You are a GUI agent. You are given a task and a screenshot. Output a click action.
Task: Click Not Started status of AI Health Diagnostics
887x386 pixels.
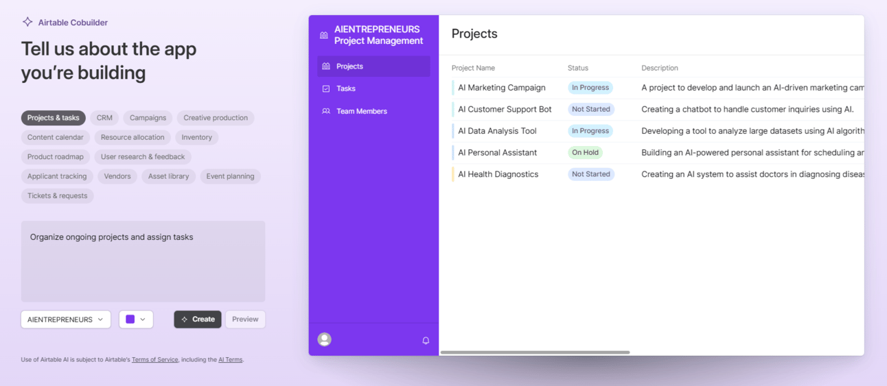(591, 174)
